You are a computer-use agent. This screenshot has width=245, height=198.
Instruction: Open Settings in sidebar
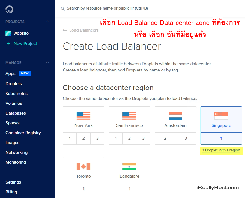point(13,182)
